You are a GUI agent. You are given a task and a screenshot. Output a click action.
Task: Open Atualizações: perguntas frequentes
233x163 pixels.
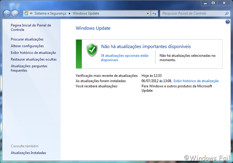pyautogui.click(x=29, y=68)
